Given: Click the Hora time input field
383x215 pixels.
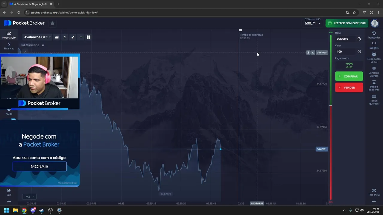Looking at the screenshot, I should (x=349, y=39).
